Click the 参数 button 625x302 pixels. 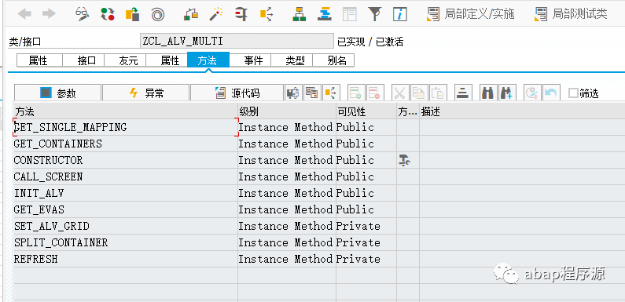tap(58, 93)
